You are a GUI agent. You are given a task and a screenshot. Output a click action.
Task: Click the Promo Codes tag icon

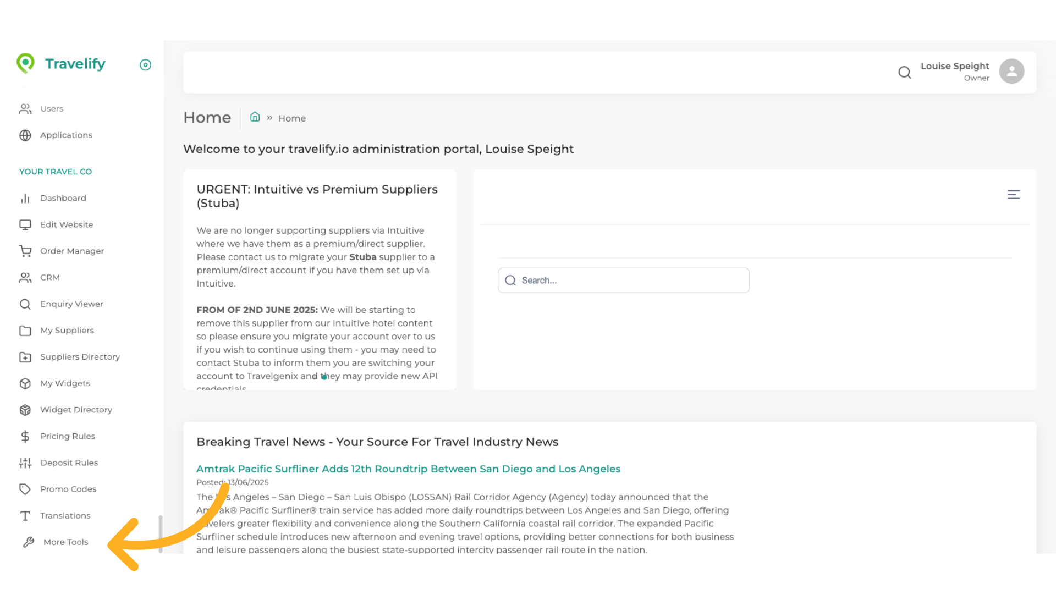tap(25, 490)
